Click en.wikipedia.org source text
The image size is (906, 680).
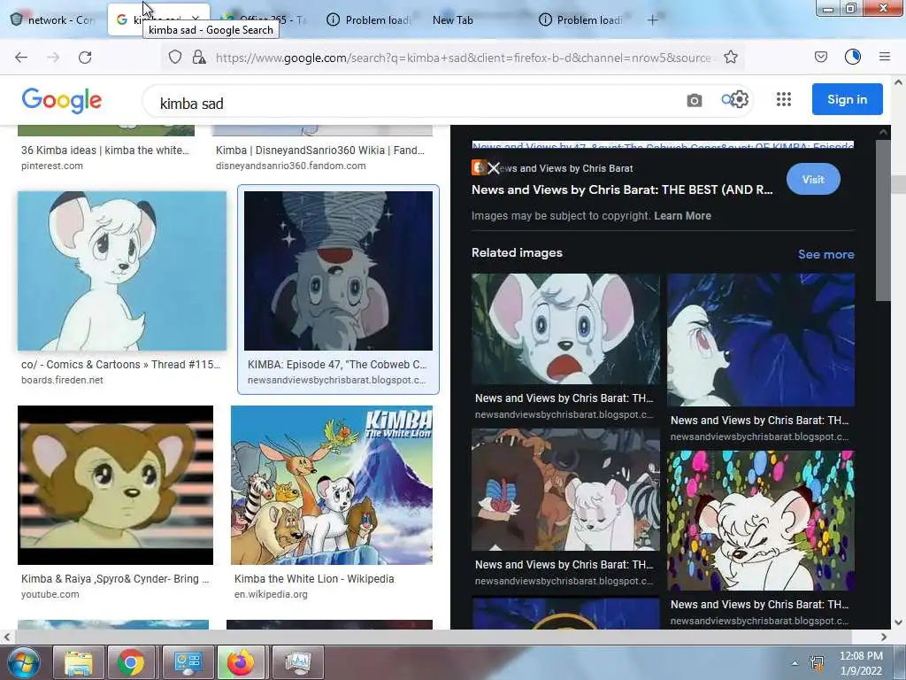pos(271,594)
